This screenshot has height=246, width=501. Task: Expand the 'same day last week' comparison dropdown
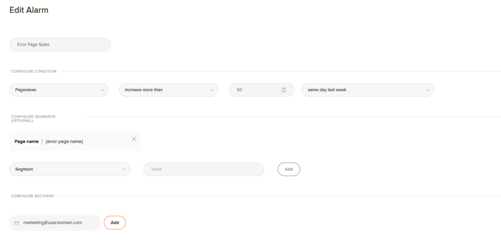tap(368, 90)
